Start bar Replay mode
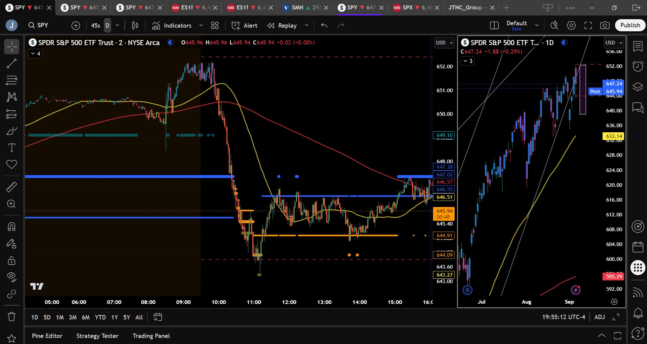The image size is (647, 344). 282,25
